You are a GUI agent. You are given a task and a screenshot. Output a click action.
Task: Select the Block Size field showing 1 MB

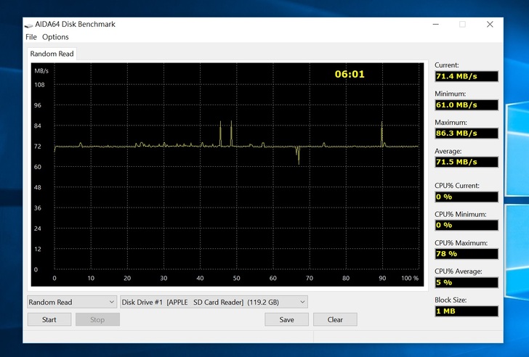(x=466, y=311)
